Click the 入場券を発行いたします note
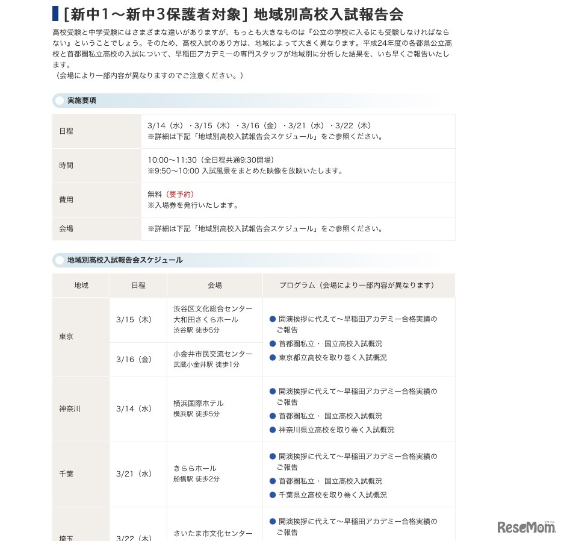Screen dimensions: 564x541 pyautogui.click(x=193, y=205)
